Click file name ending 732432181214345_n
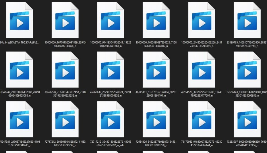This screenshot has height=153, width=267. pos(202,44)
